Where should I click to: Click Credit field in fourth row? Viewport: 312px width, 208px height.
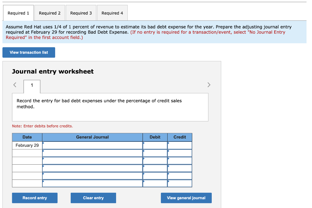pyautogui.click(x=180, y=168)
